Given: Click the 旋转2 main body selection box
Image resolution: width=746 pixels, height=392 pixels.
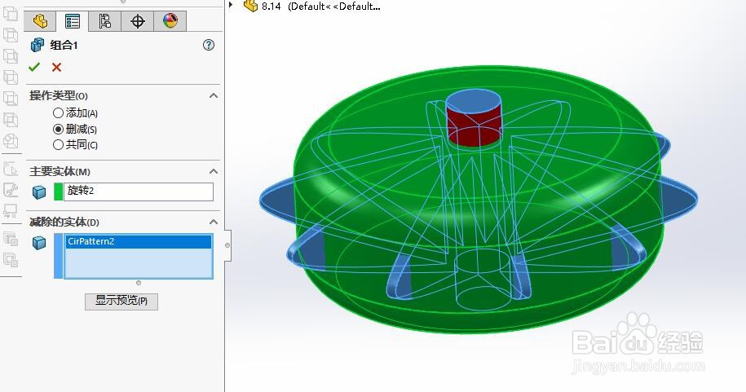Looking at the screenshot, I should (139, 192).
